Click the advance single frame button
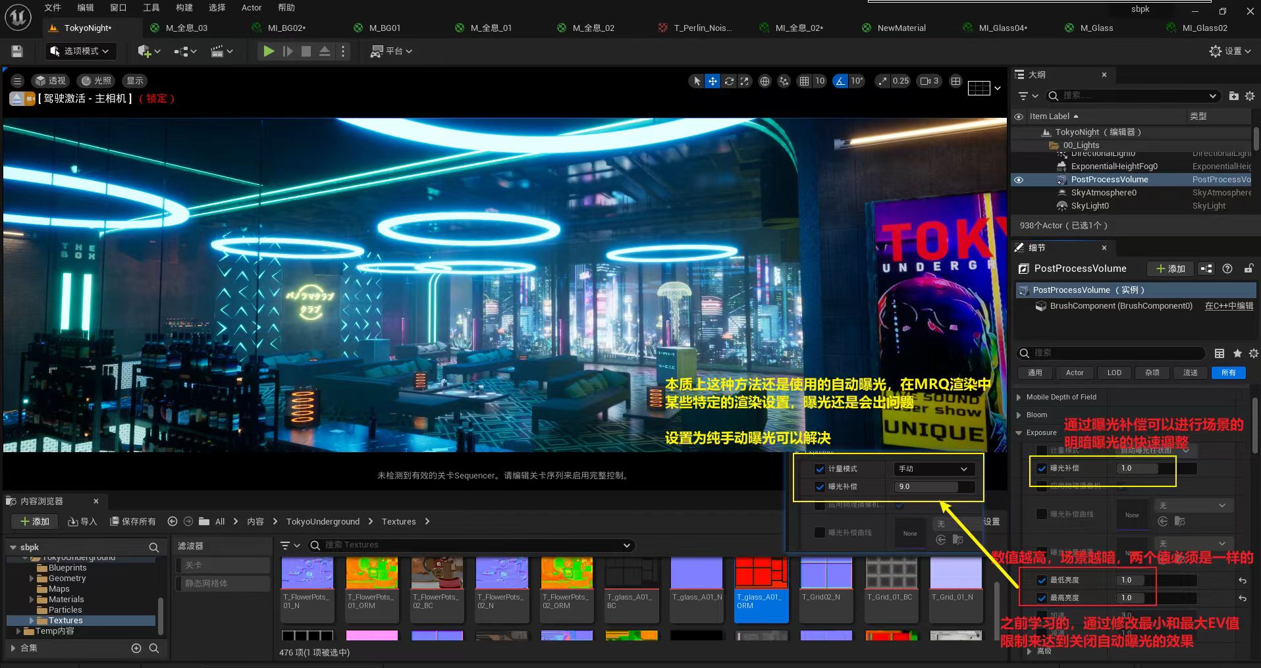 (x=288, y=51)
